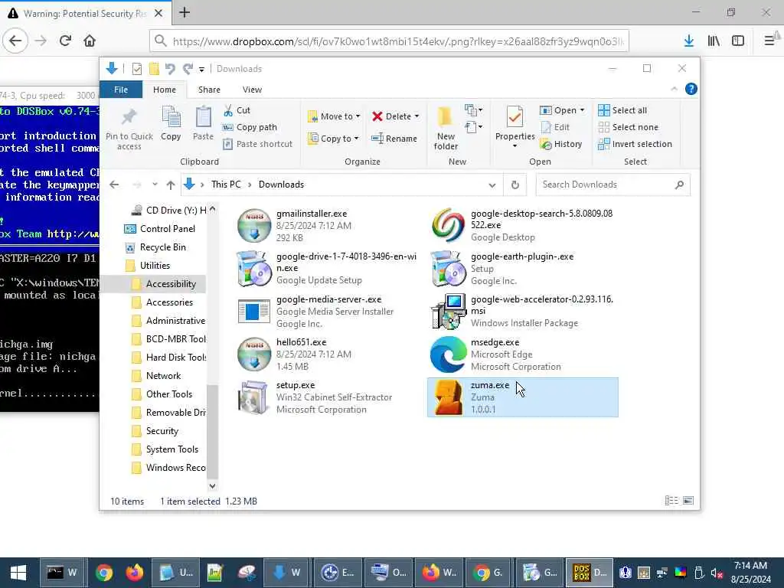
Task: Click Copy path in the ribbon
Action: click(250, 127)
